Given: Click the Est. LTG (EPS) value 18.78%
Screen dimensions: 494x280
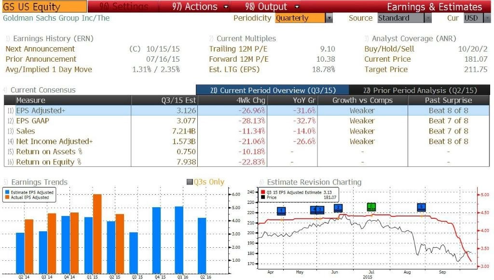Looking at the screenshot, I should (x=324, y=69).
